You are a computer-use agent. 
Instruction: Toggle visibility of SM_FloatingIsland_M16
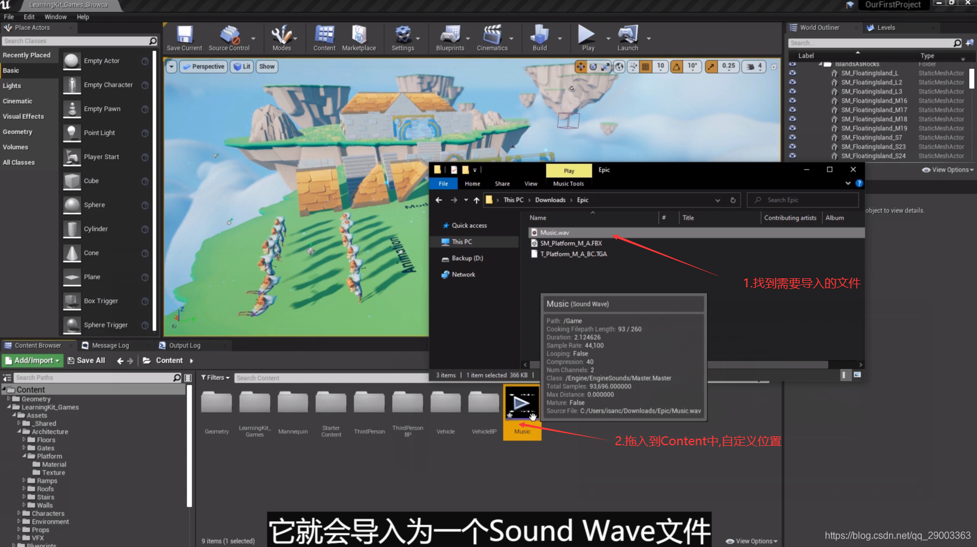[x=793, y=101]
